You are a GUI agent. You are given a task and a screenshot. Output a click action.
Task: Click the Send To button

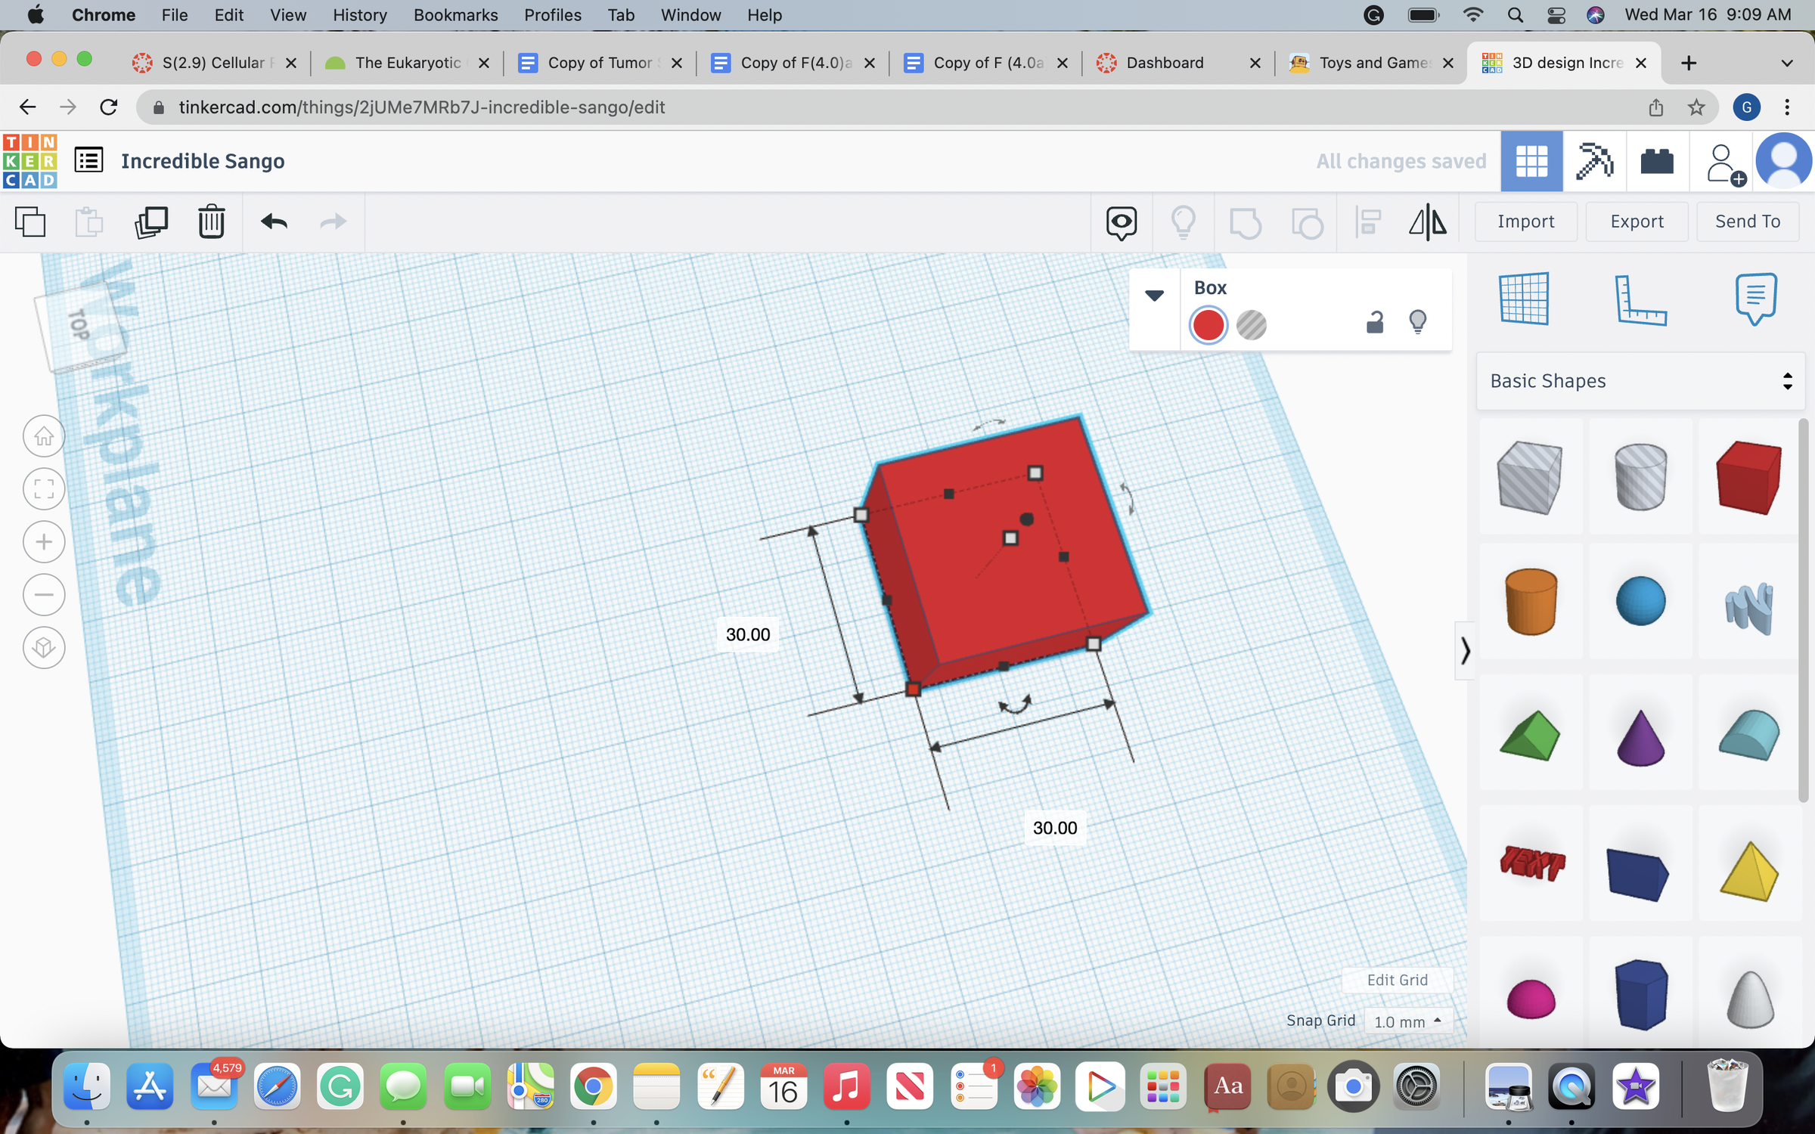coord(1748,222)
